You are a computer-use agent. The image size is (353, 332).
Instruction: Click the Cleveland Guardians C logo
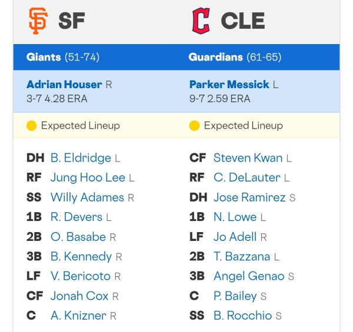pos(201,21)
